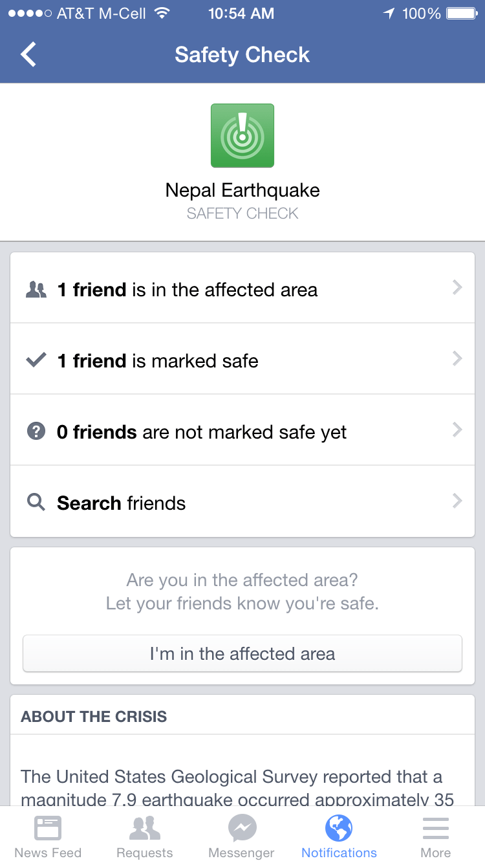Screen dimensions: 485x863
Task: Open the Requests tab
Action: [145, 836]
